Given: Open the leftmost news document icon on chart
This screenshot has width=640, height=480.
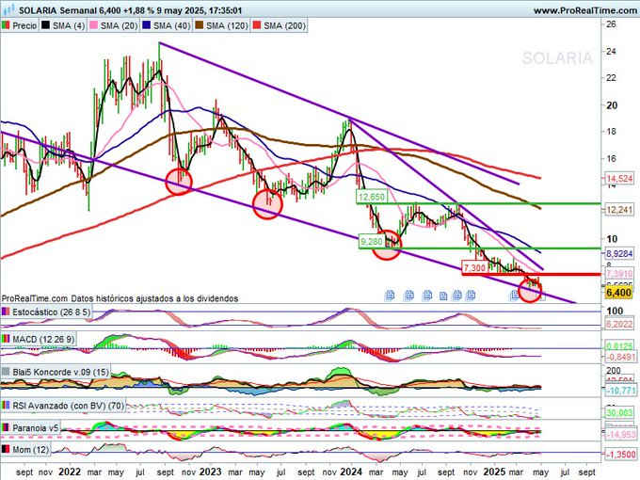Looking at the screenshot, I should pyautogui.click(x=390, y=296).
